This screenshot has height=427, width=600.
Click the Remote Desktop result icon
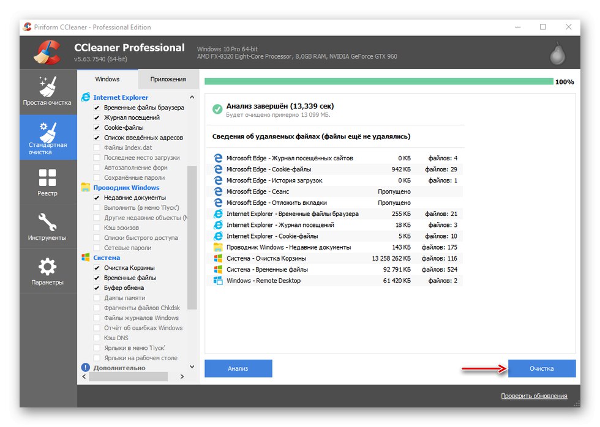(x=218, y=280)
